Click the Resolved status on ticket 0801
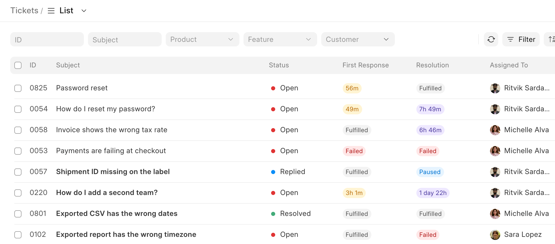The height and width of the screenshot is (244, 555). coord(295,214)
